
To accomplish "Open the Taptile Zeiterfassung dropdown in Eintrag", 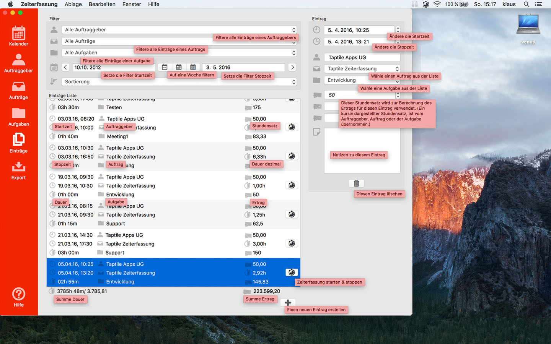I will click(362, 69).
